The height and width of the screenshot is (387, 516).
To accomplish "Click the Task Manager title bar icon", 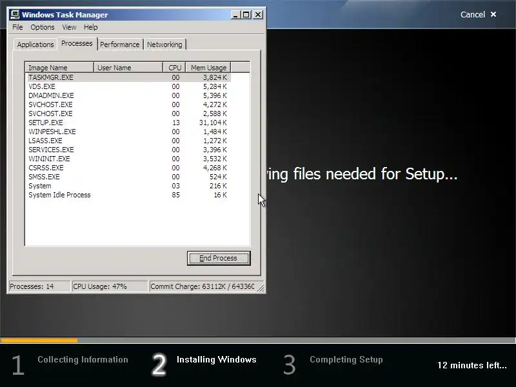I will coord(15,14).
